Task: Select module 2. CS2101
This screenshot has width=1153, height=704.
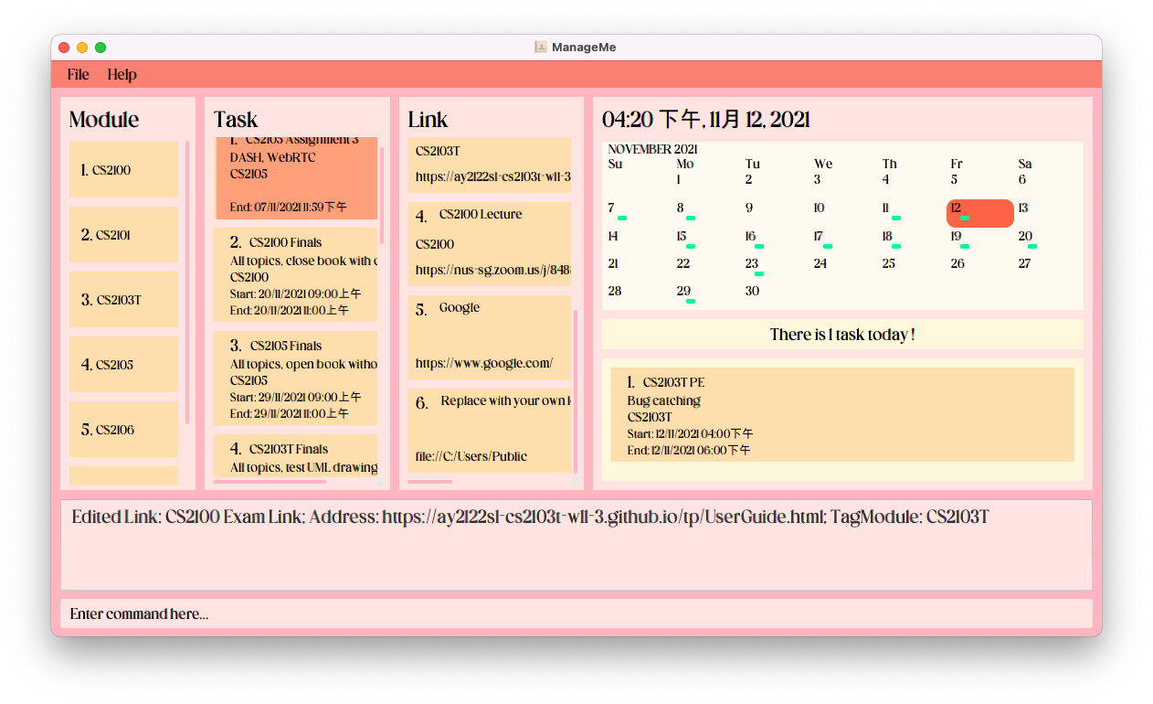Action: pyautogui.click(x=123, y=235)
